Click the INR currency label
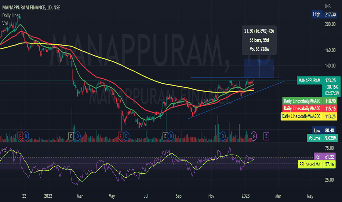 pos(328,6)
